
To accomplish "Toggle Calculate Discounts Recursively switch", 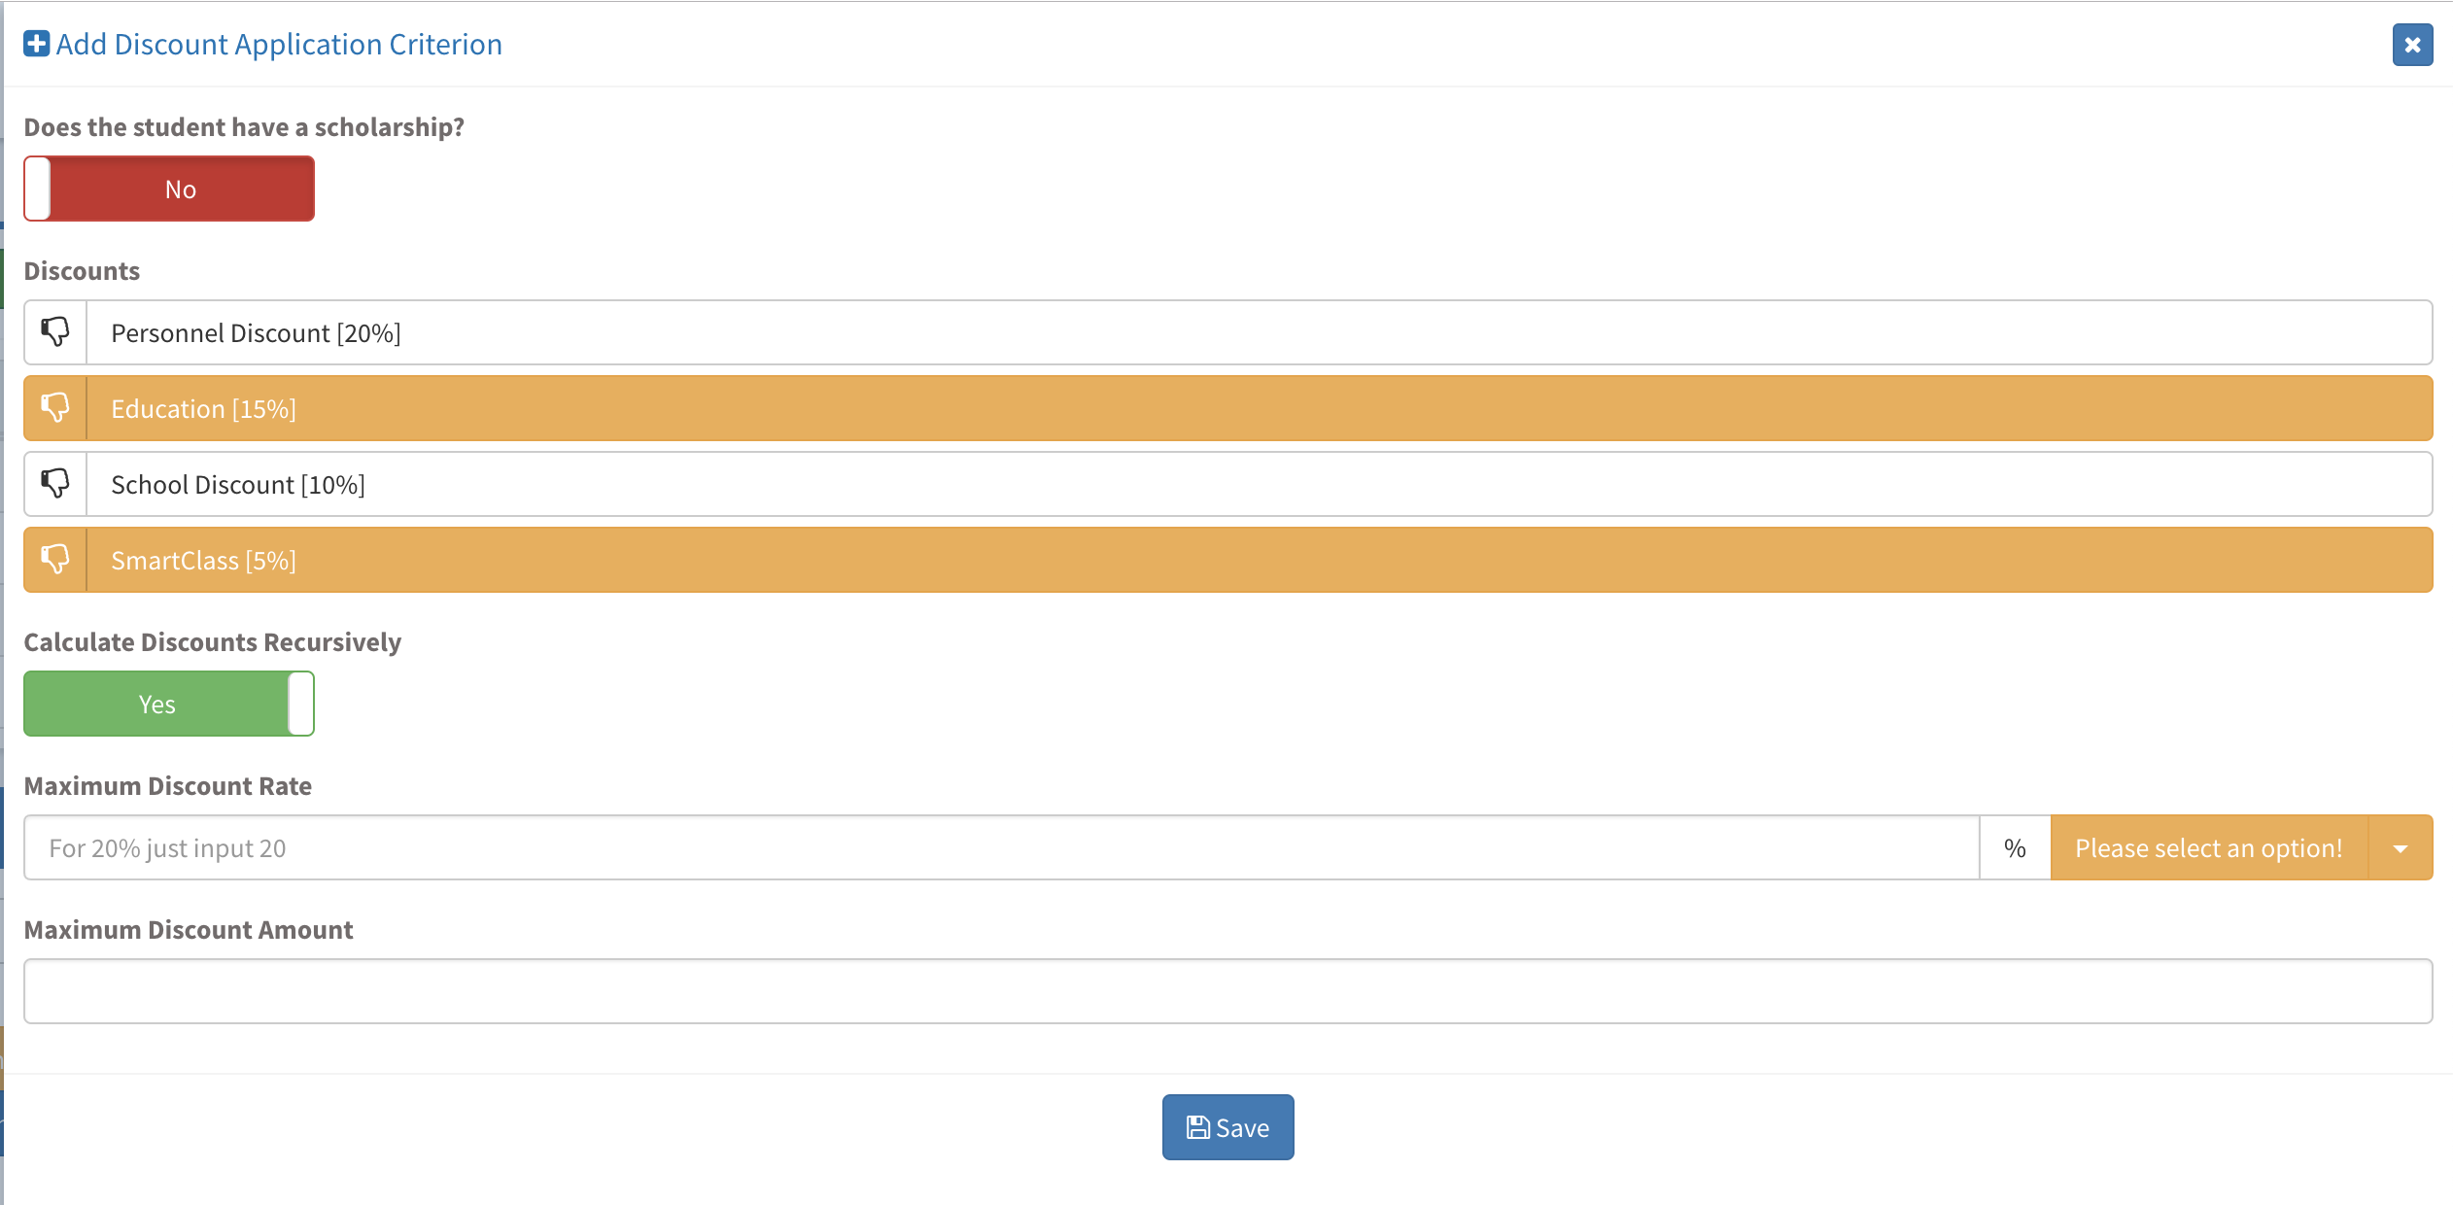I will point(169,704).
